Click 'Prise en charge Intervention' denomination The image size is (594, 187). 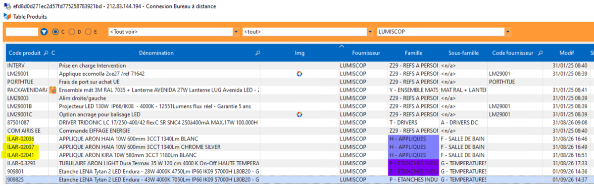[x=93, y=66]
